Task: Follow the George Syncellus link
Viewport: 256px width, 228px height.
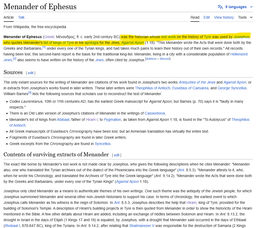Action: coord(232,88)
